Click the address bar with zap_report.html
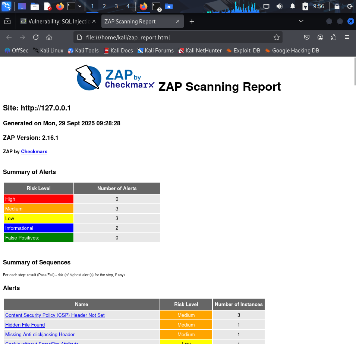 coord(178,37)
